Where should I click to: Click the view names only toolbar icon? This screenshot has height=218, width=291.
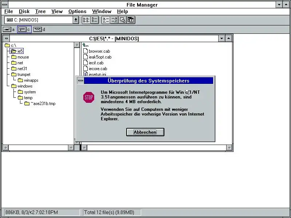86,20
